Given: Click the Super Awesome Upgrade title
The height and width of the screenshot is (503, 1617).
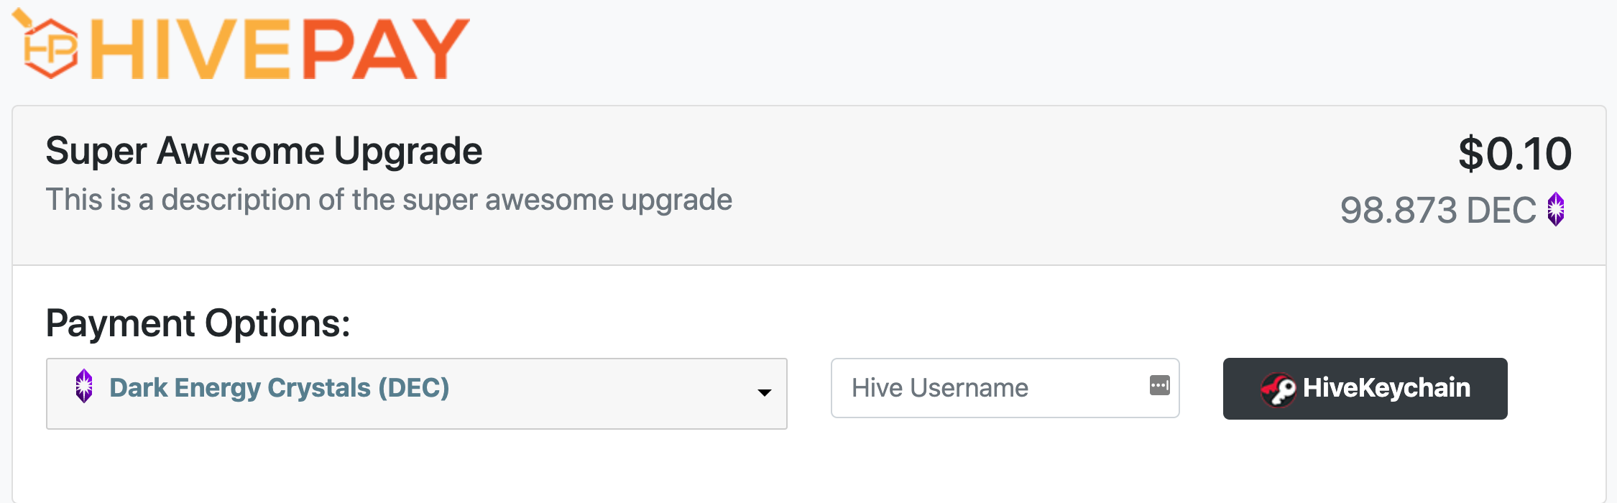Looking at the screenshot, I should point(264,152).
